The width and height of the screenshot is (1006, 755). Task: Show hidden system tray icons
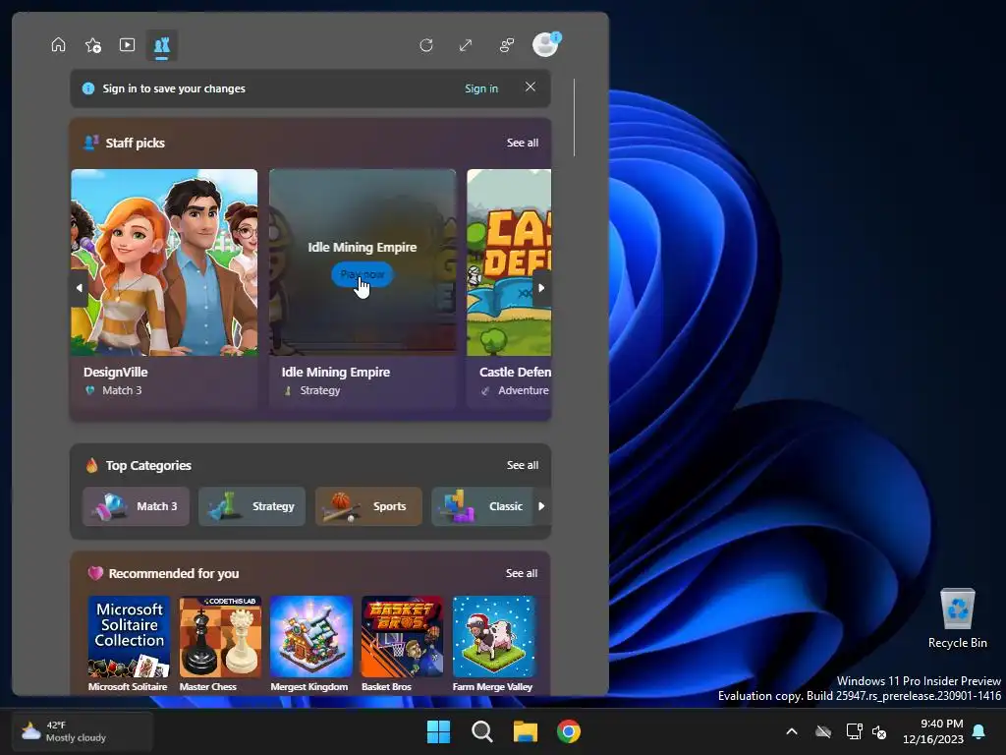click(792, 731)
